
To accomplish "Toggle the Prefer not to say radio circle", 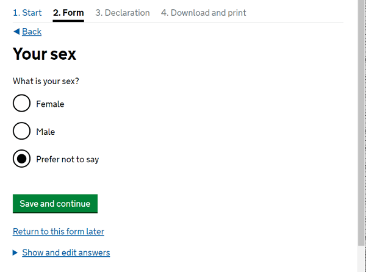I will pyautogui.click(x=21, y=159).
